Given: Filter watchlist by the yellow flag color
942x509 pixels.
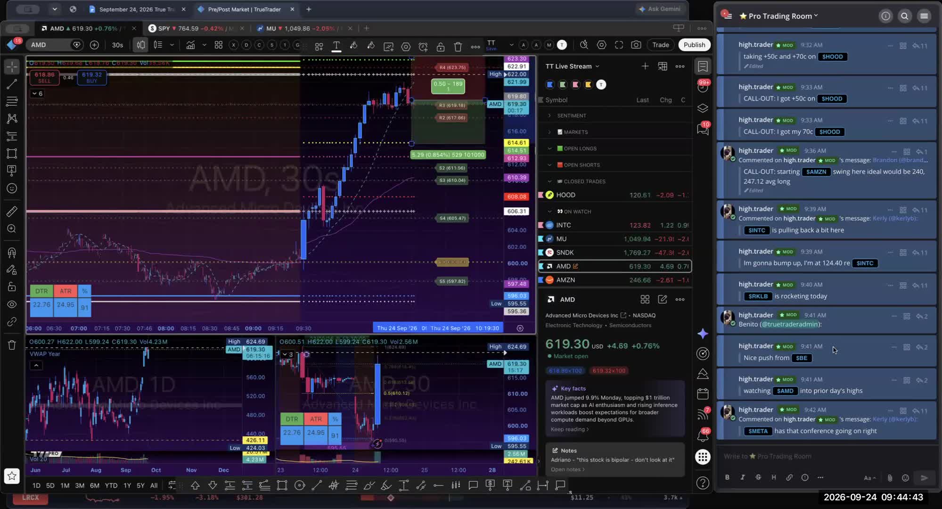Looking at the screenshot, I should pyautogui.click(x=588, y=84).
